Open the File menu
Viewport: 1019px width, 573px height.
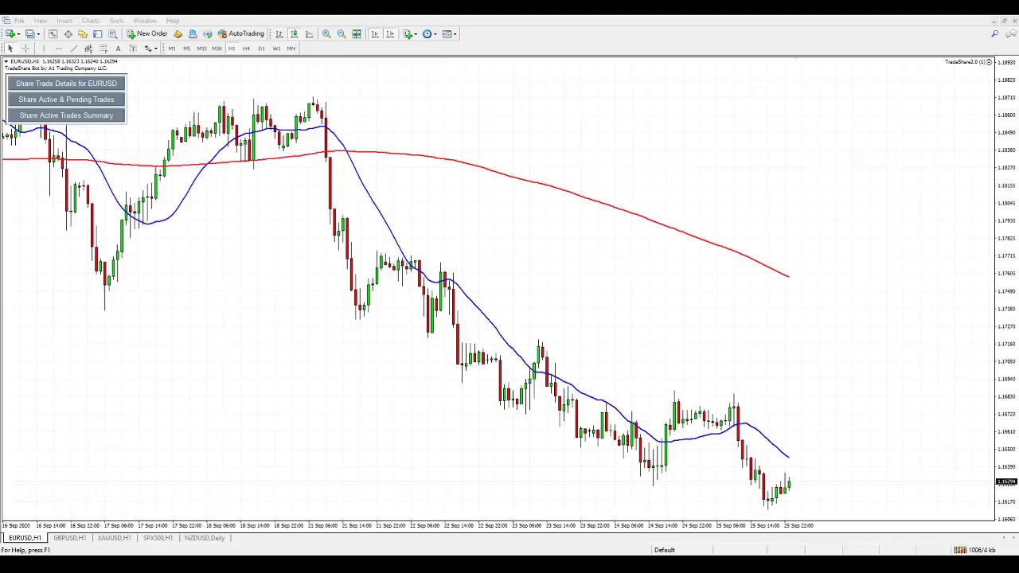tap(19, 20)
